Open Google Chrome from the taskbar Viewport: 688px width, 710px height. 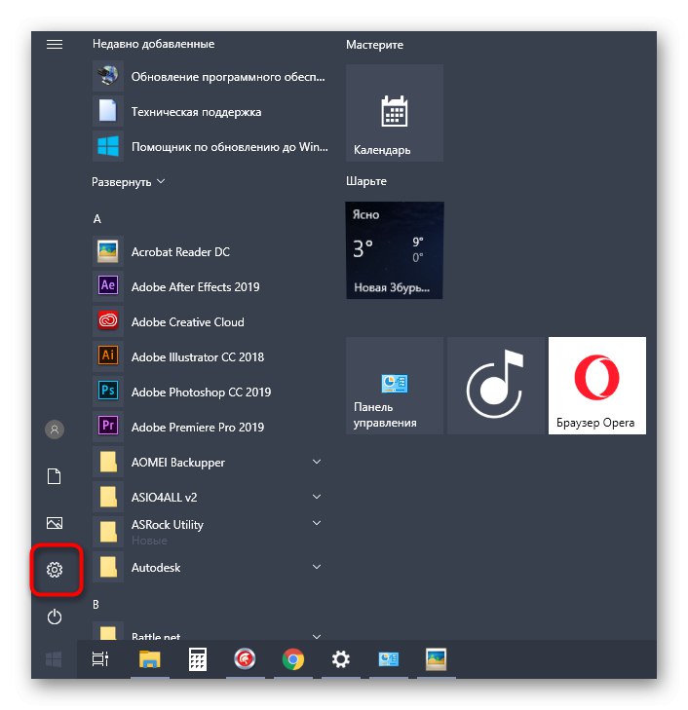(293, 659)
